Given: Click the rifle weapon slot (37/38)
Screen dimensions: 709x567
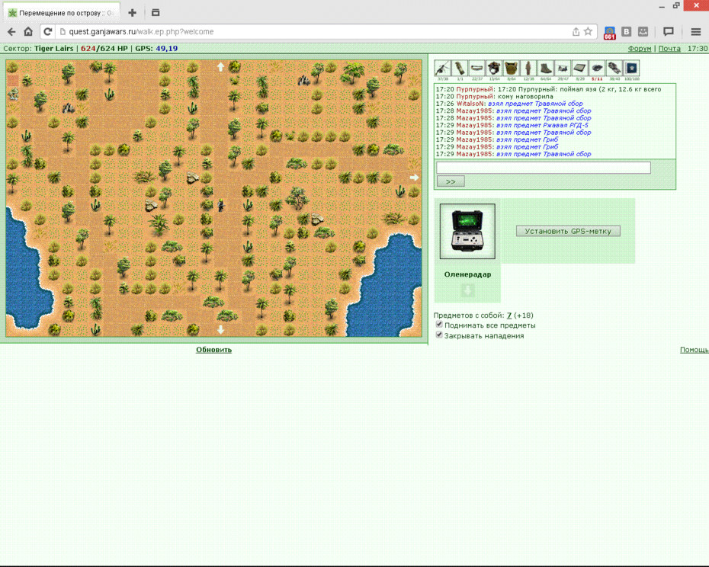Looking at the screenshot, I should click(x=443, y=69).
